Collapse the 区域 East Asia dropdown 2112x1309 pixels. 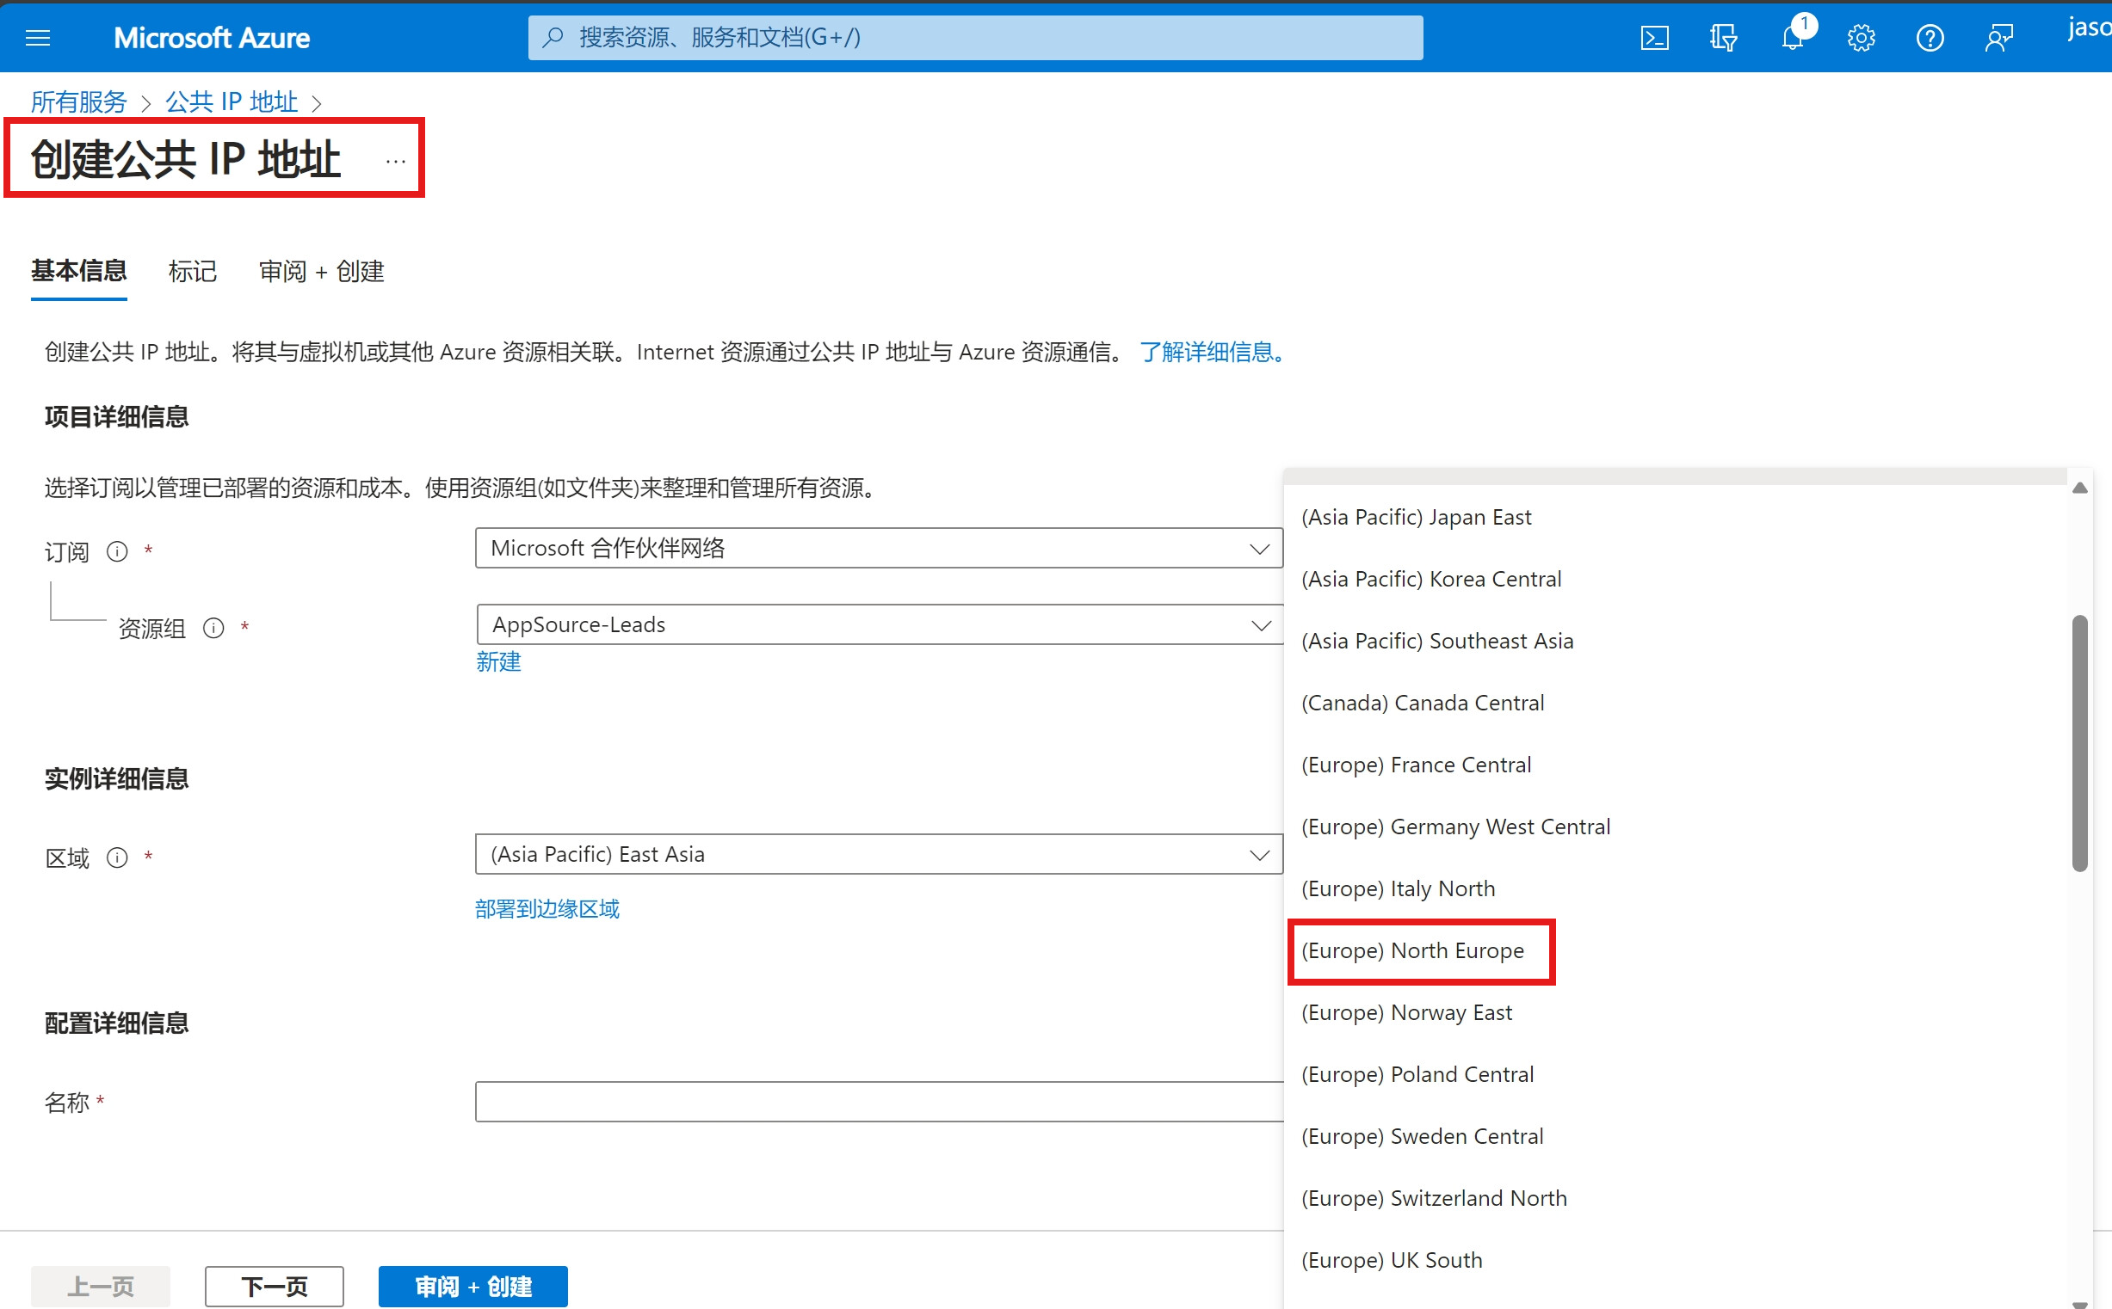[879, 855]
